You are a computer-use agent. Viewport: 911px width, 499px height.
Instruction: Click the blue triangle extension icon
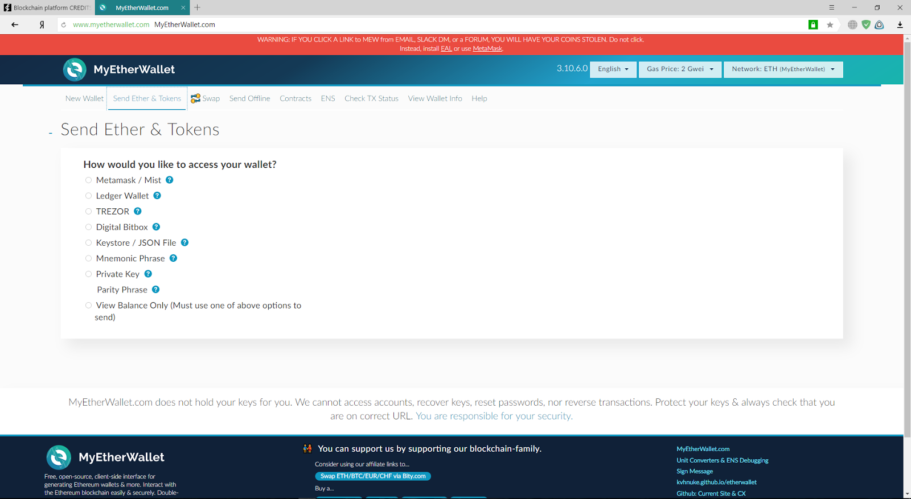(x=880, y=24)
